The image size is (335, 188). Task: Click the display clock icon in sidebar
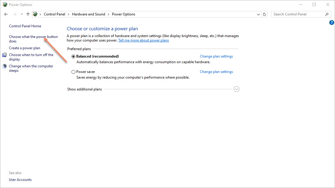pos(4,55)
